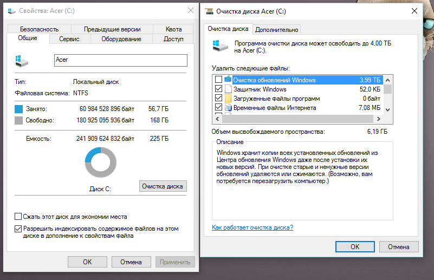Image resolution: width=434 pixels, height=280 pixels.
Task: Open the Сервис tab in properties
Action: 70,39
